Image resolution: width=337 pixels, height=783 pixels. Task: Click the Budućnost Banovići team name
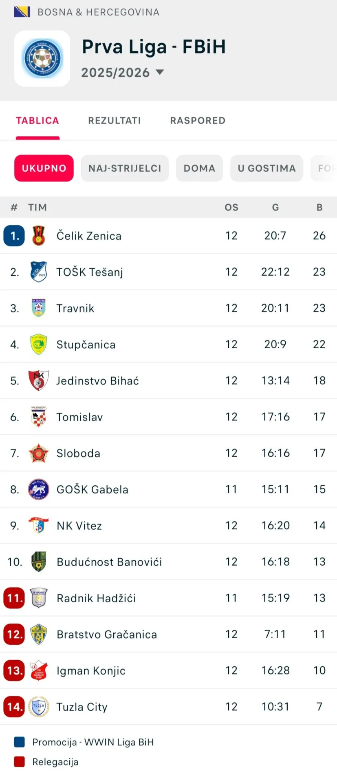109,562
